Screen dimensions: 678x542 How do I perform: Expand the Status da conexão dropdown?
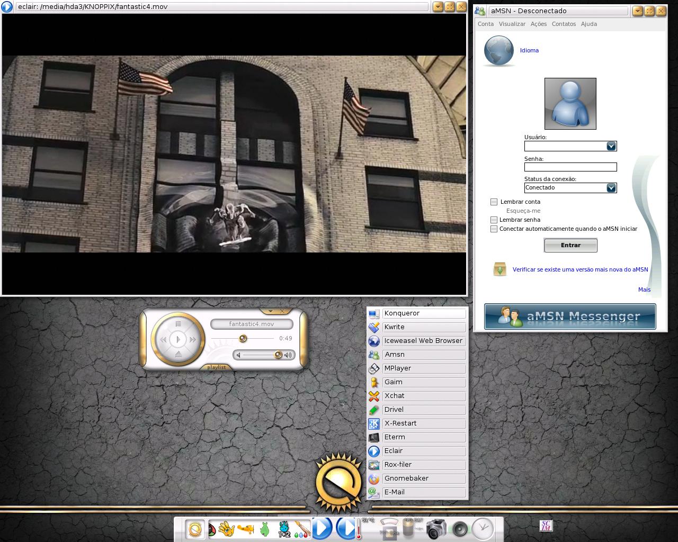(x=611, y=188)
